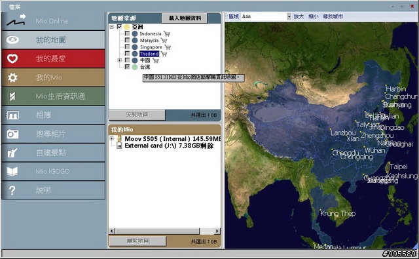The image size is (419, 259).
Task: Select Moov S505 (Internal) device entry
Action: click(173, 138)
